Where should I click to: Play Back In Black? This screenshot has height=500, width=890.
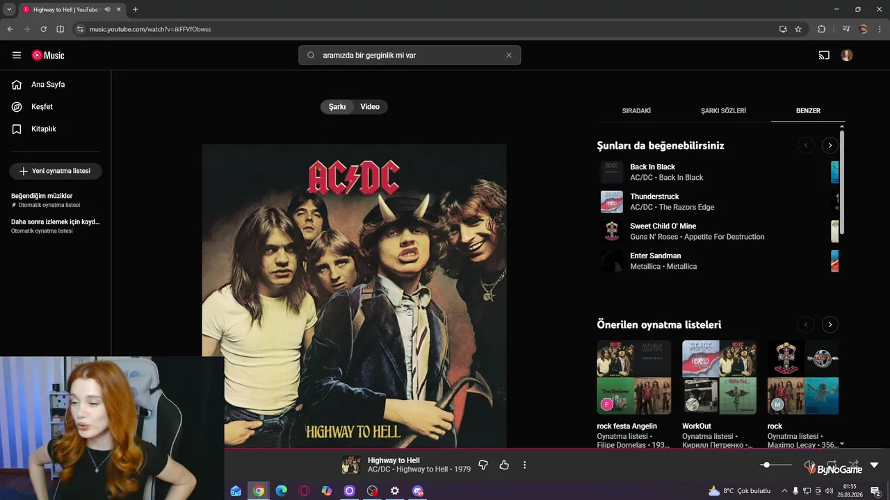pos(652,167)
